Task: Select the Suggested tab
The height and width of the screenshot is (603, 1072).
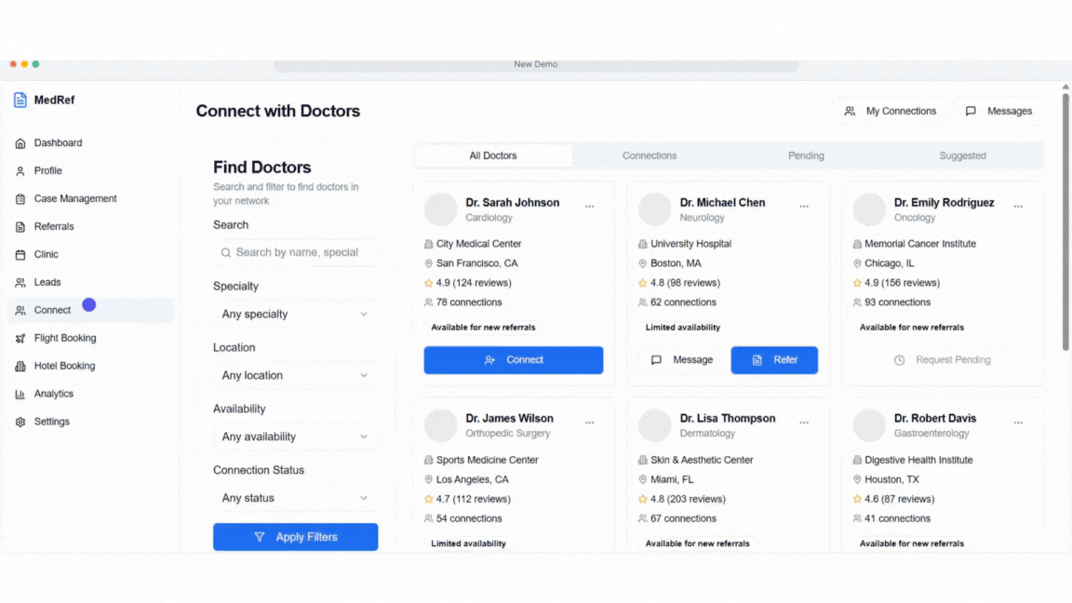Action: click(x=962, y=155)
